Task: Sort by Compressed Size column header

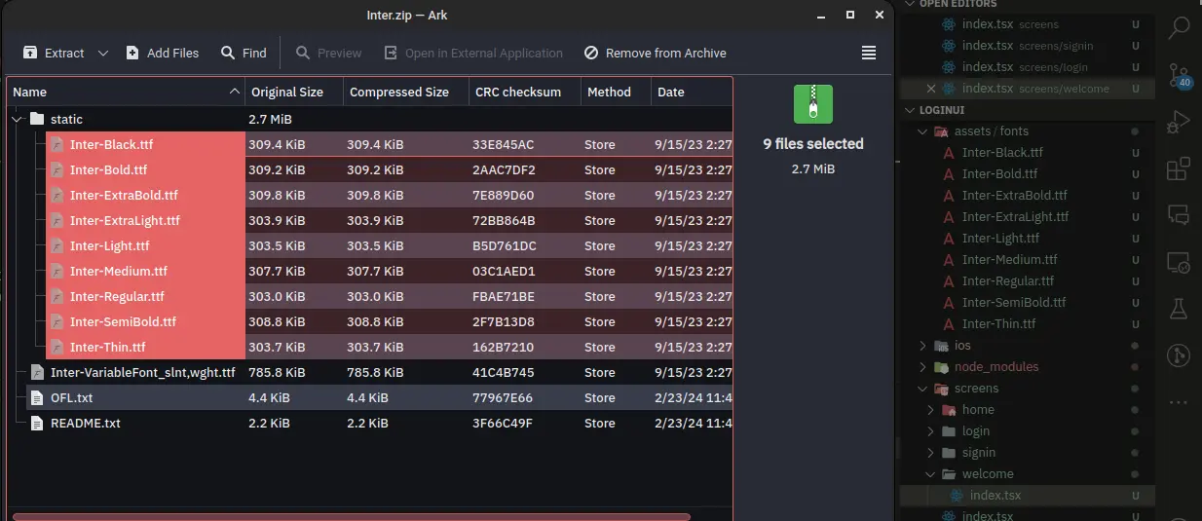Action: point(405,92)
